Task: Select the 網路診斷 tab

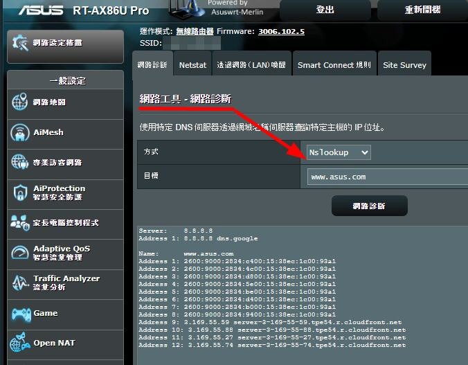Action: tap(152, 64)
